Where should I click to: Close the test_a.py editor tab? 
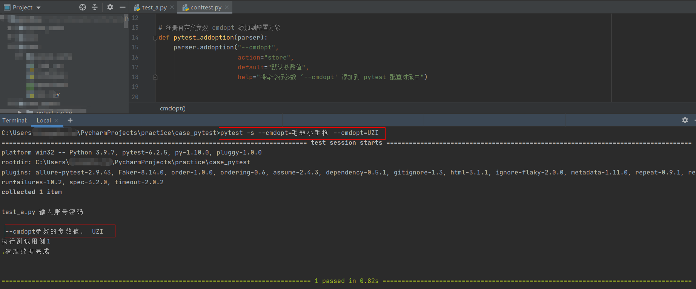172,7
